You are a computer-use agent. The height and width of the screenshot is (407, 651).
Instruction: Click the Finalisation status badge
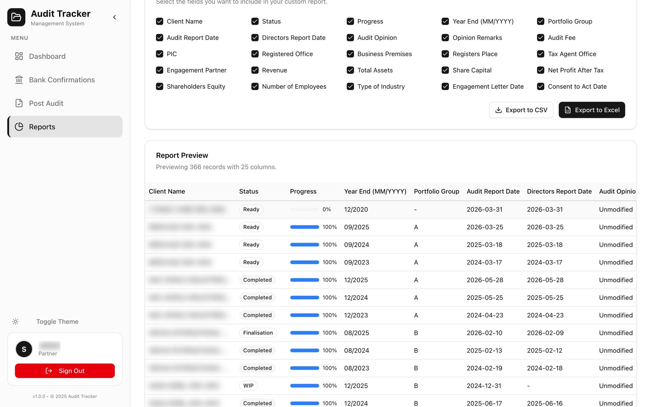pos(258,333)
